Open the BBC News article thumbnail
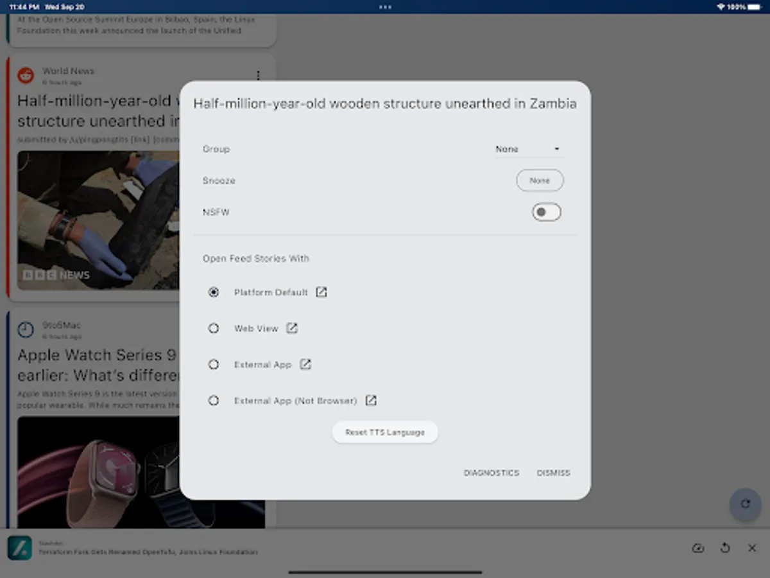 click(x=98, y=220)
